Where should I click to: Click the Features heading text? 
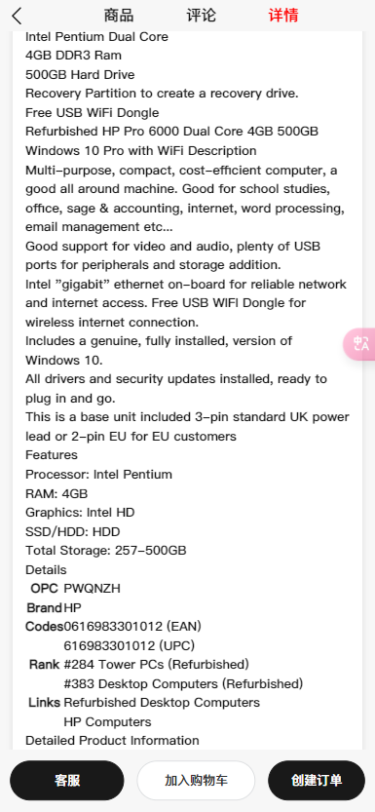pyautogui.click(x=52, y=455)
